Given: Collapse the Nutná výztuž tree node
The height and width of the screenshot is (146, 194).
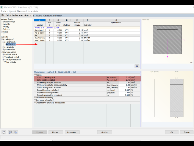Looking at the screenshot, I should [2, 39].
